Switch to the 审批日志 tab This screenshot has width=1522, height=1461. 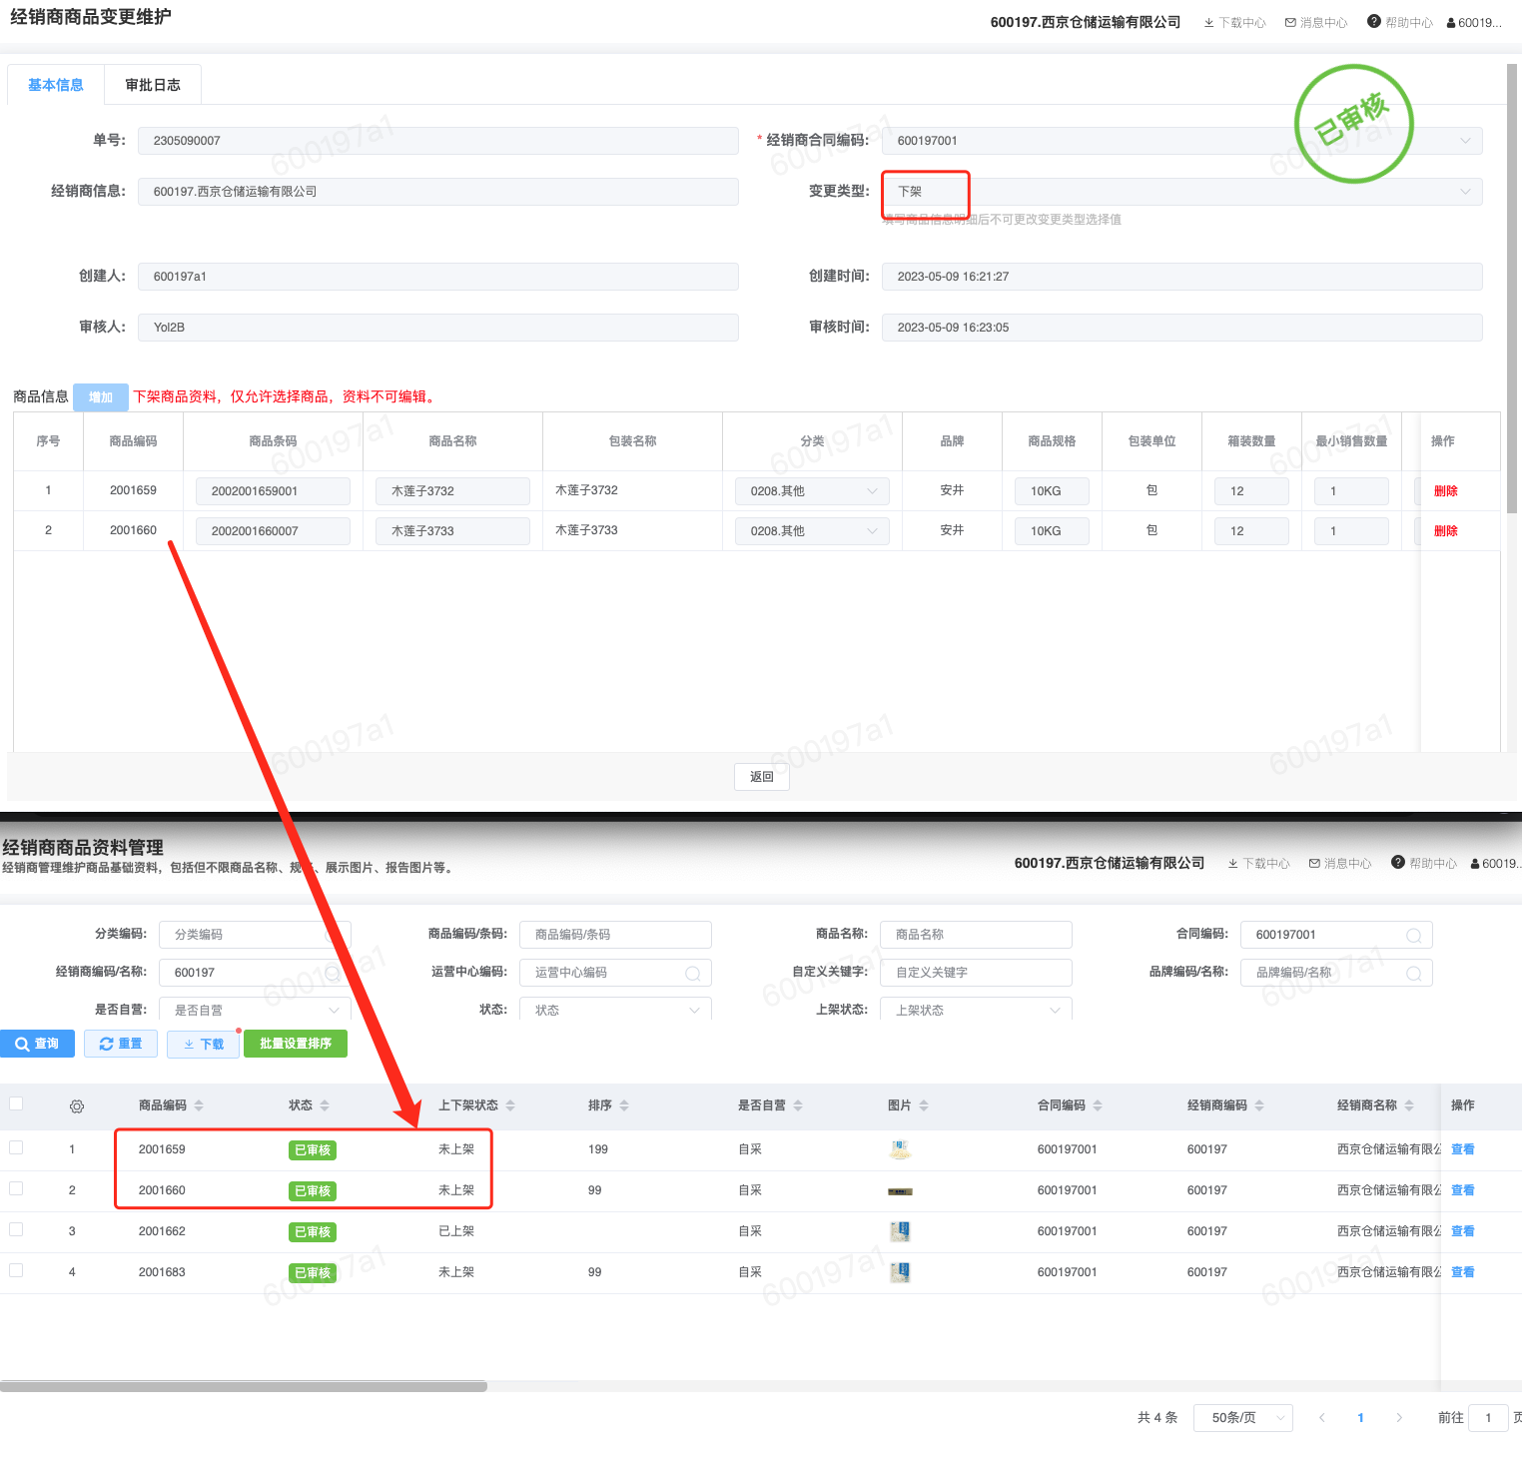153,85
